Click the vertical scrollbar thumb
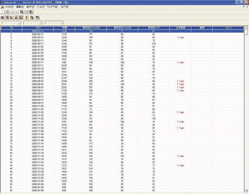This screenshot has height=194, width=249. [246, 32]
